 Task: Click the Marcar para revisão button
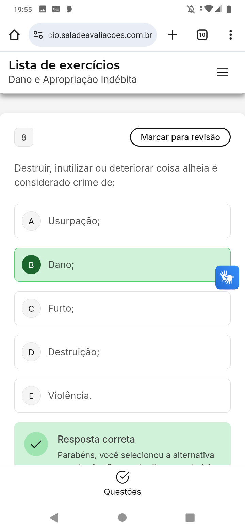point(180,137)
